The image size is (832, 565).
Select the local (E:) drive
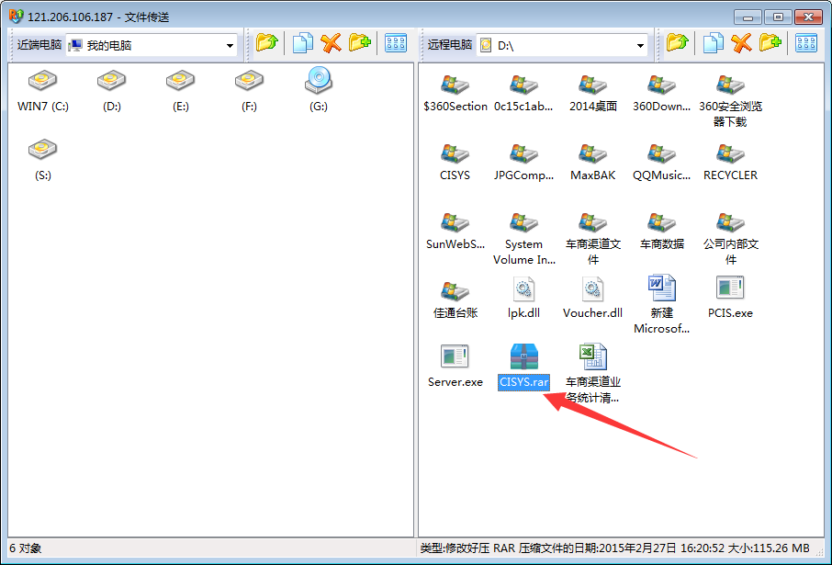[180, 91]
